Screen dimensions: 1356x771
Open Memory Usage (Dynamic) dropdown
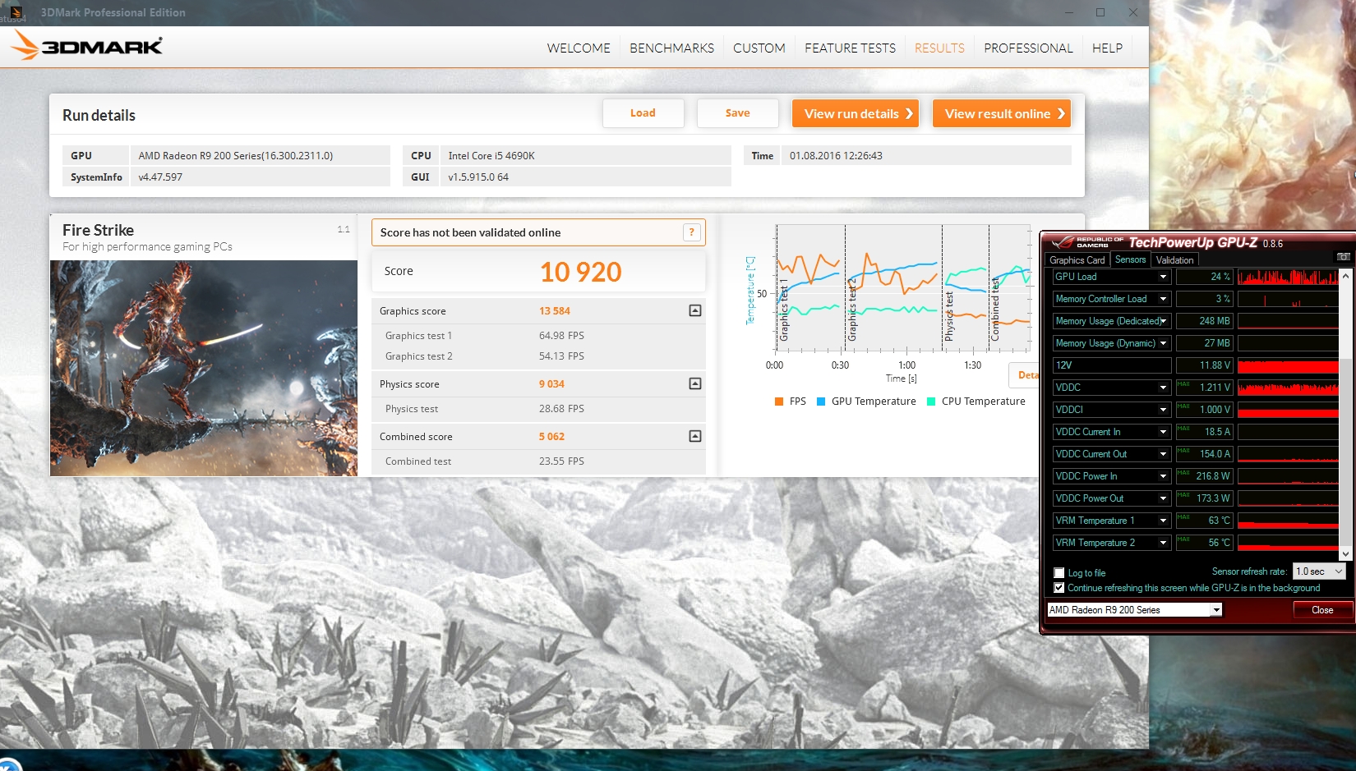1163,343
